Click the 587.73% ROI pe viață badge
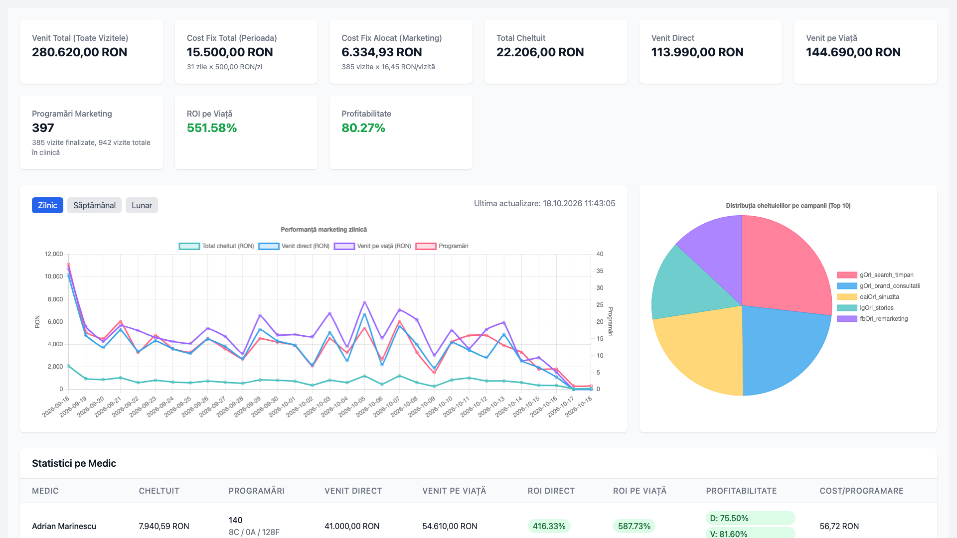Screen dimensions: 957x538 click(x=635, y=526)
